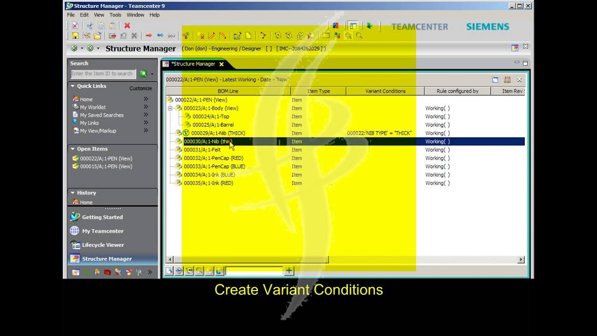
Task: Collapse the Open Items section
Action: 73,149
